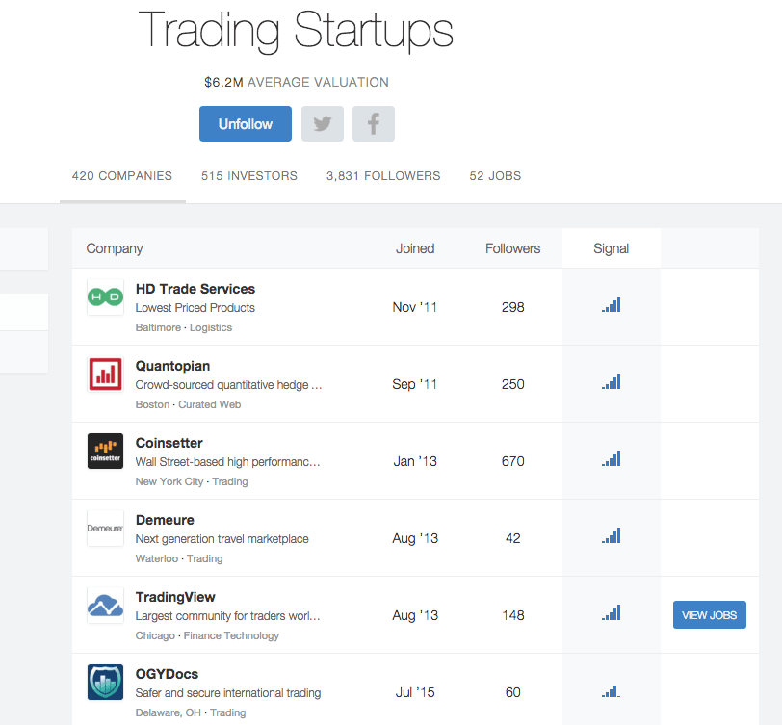Screen dimensions: 782x725
Task: Click signal bars for HD Trade Services
Action: [611, 305]
